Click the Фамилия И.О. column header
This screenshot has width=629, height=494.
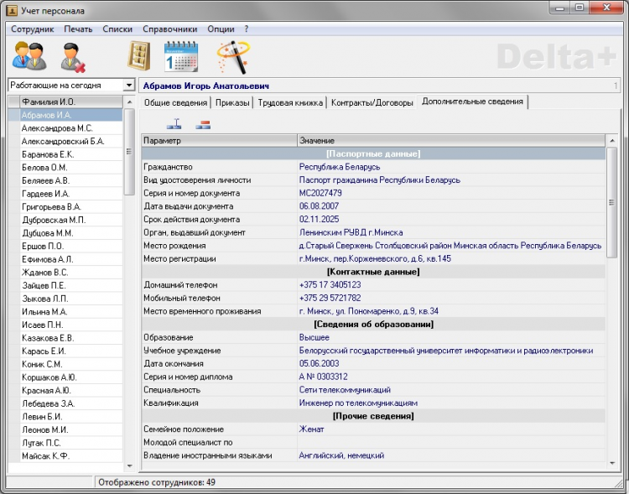point(71,101)
